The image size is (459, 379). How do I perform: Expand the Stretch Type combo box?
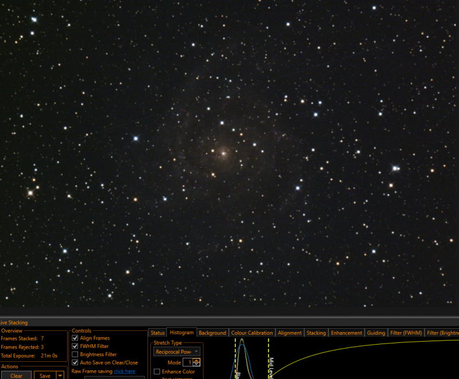[177, 352]
